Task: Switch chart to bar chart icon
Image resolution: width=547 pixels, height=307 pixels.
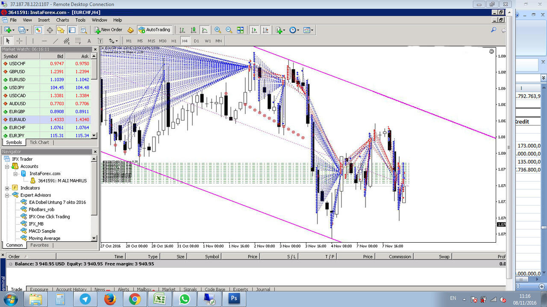Action: [182, 30]
